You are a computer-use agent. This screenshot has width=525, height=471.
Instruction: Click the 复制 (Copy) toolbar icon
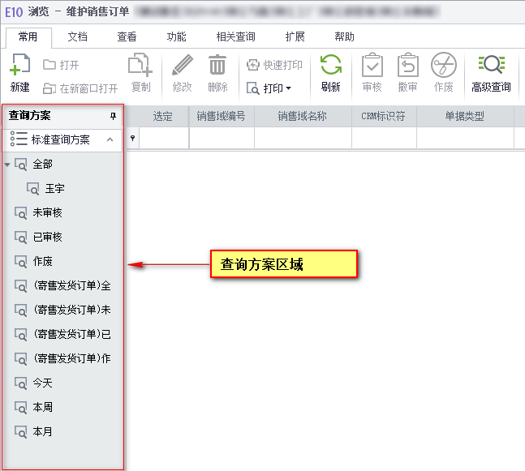coord(140,66)
